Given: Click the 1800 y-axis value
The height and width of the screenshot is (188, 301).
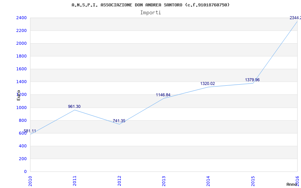Looking at the screenshot, I should pos(21,56).
